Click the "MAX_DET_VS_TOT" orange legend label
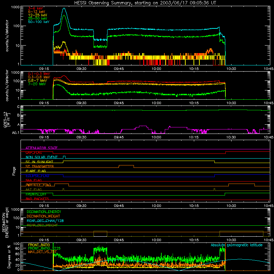 pos(42,252)
